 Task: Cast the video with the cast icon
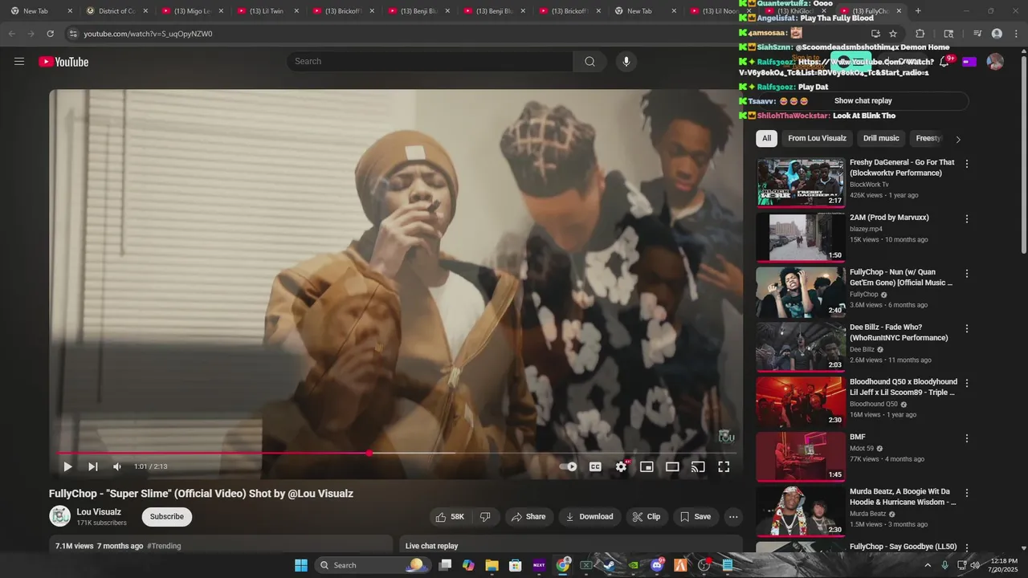coord(698,466)
